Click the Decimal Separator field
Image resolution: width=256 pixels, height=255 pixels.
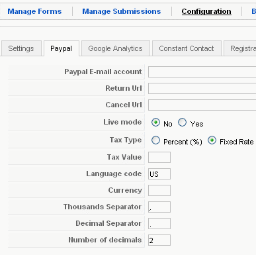click(x=159, y=223)
